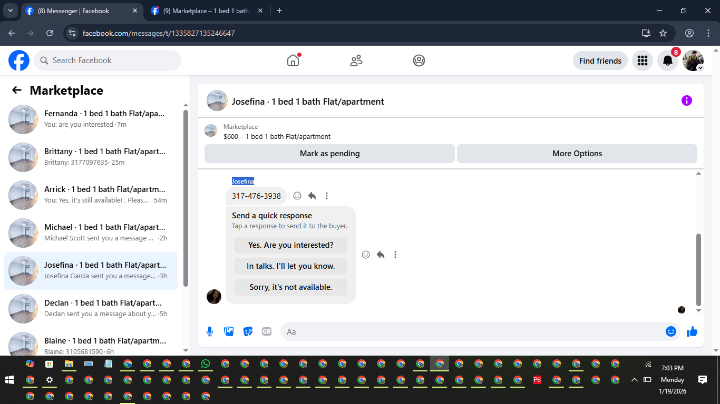Send 'In talks. I'll let you know.' response
This screenshot has height=404, width=720.
click(291, 266)
